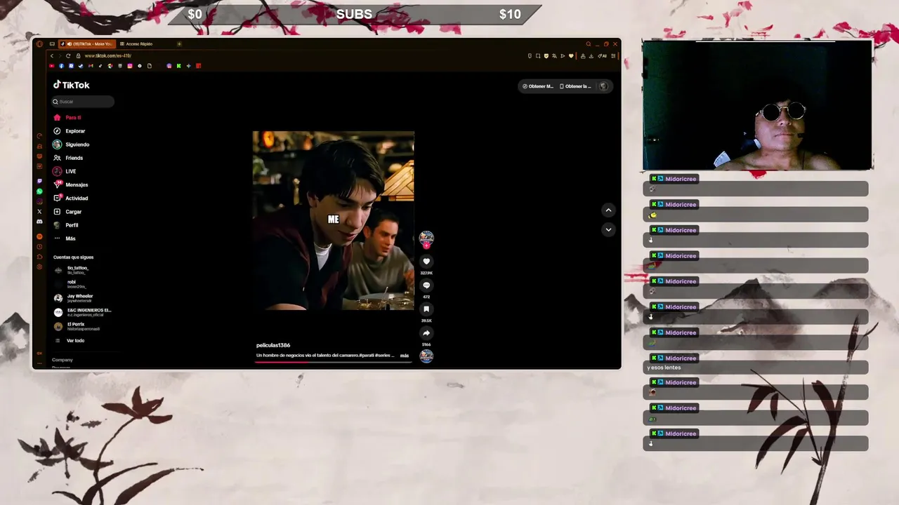Open Facebook bookmark
The width and height of the screenshot is (899, 505).
61,66
